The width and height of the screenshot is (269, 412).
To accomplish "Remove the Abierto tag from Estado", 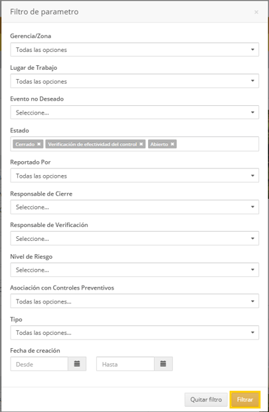I will point(172,144).
